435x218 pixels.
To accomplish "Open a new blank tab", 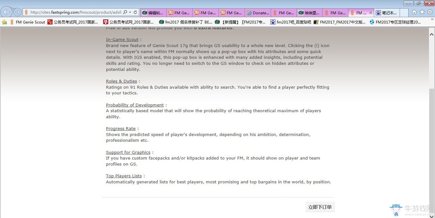I will (404, 13).
